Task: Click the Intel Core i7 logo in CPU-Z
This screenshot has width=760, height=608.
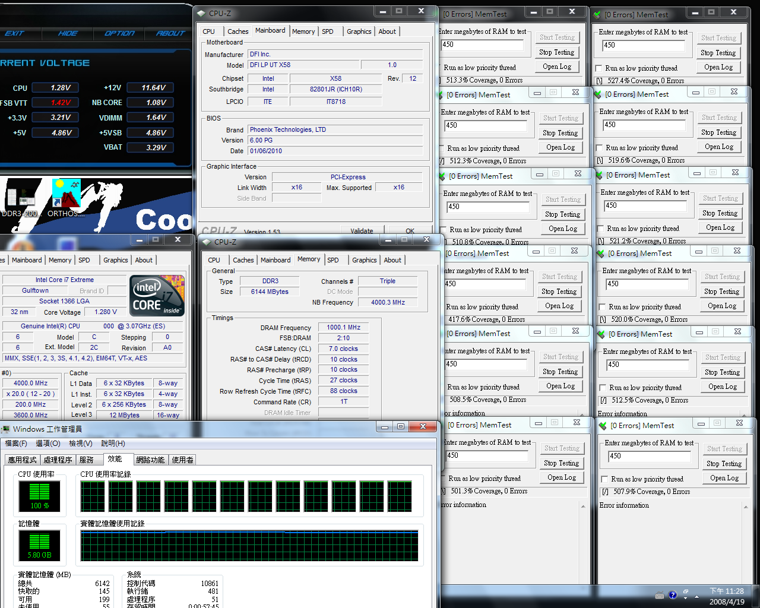Action: (x=157, y=296)
